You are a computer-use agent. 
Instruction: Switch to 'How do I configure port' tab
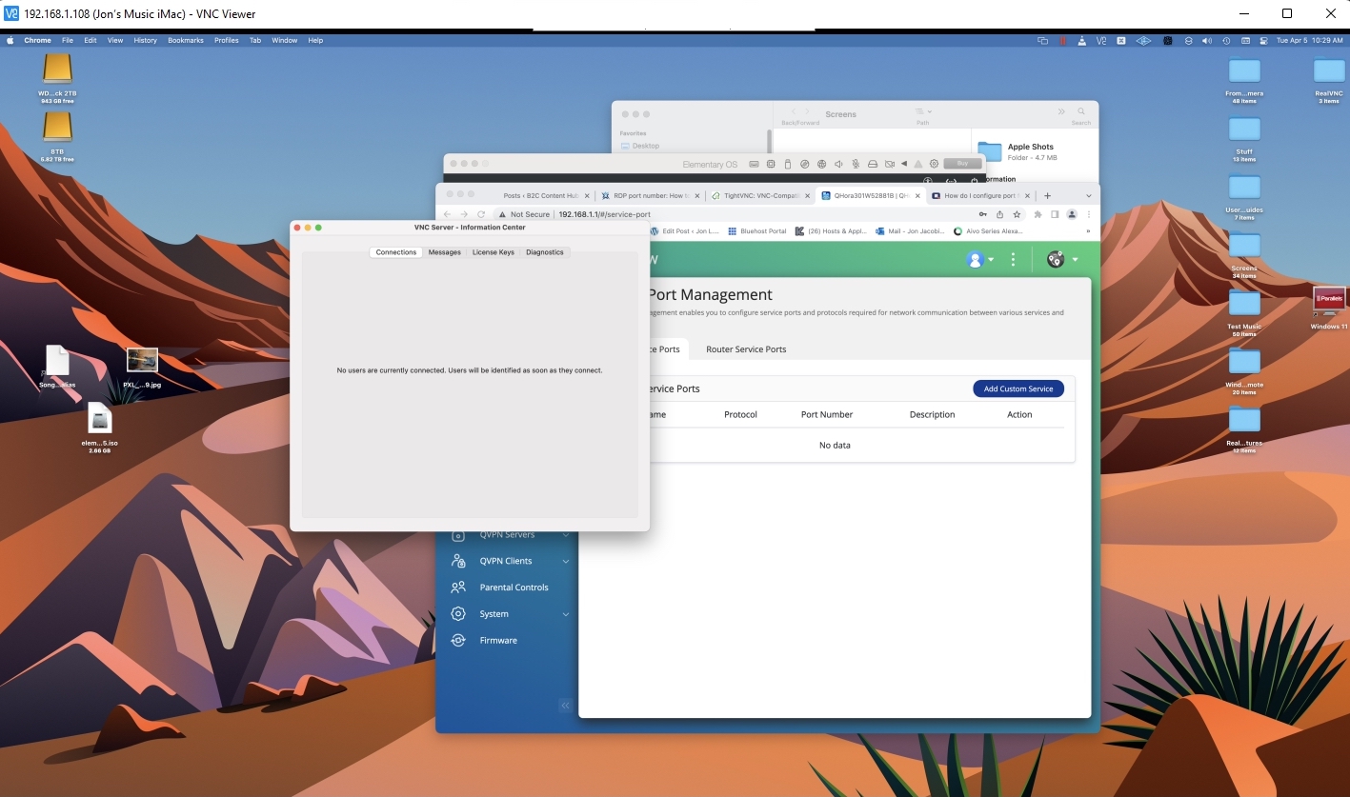click(x=979, y=195)
